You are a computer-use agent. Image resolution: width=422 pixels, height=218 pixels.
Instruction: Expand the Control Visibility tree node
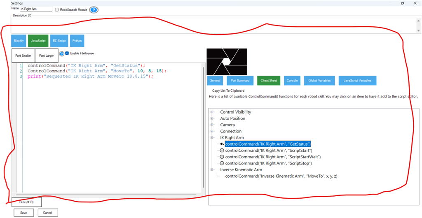212,112
